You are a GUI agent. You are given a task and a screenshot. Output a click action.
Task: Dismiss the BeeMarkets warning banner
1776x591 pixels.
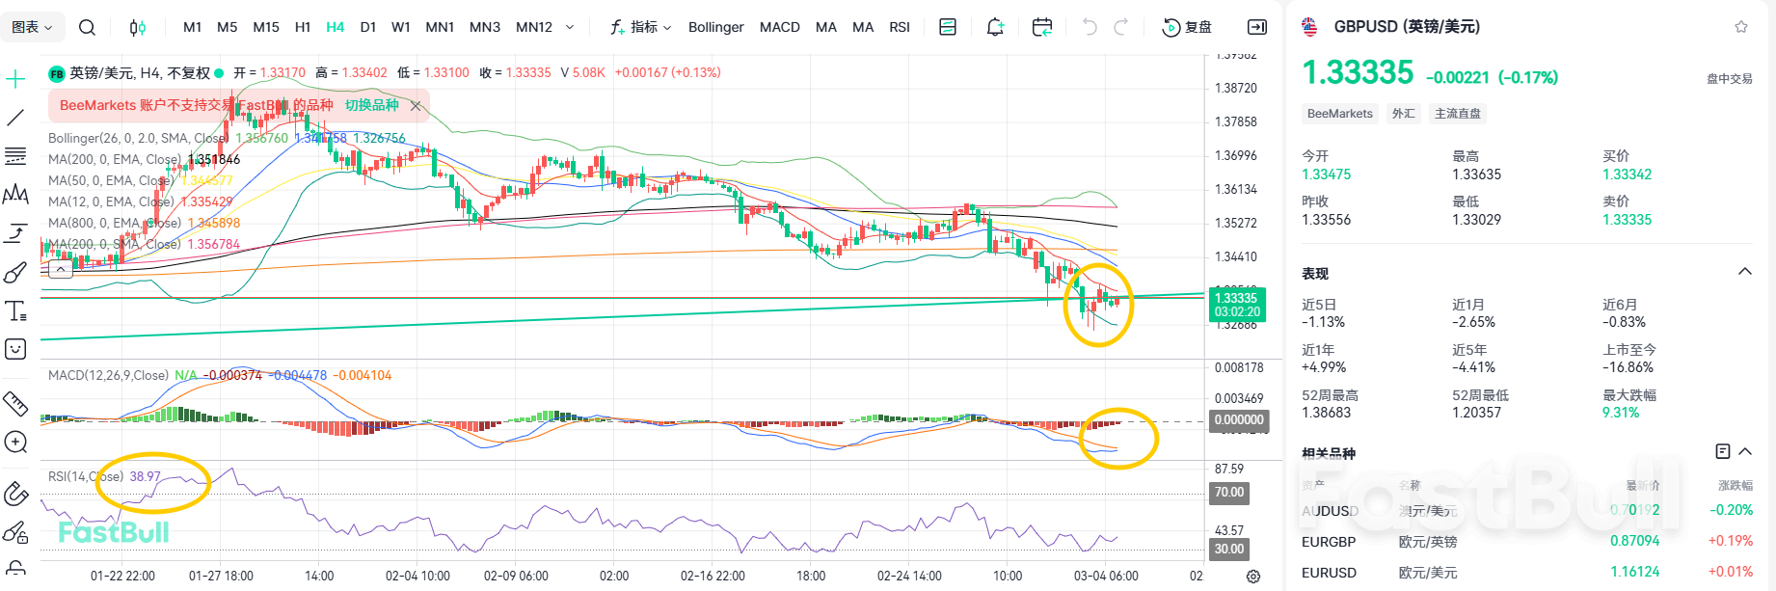416,106
